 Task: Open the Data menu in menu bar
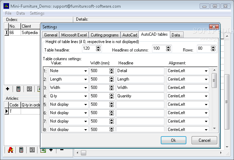tap(21, 13)
